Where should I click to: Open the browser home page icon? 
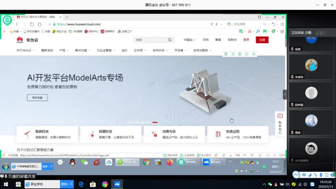pos(40,24)
